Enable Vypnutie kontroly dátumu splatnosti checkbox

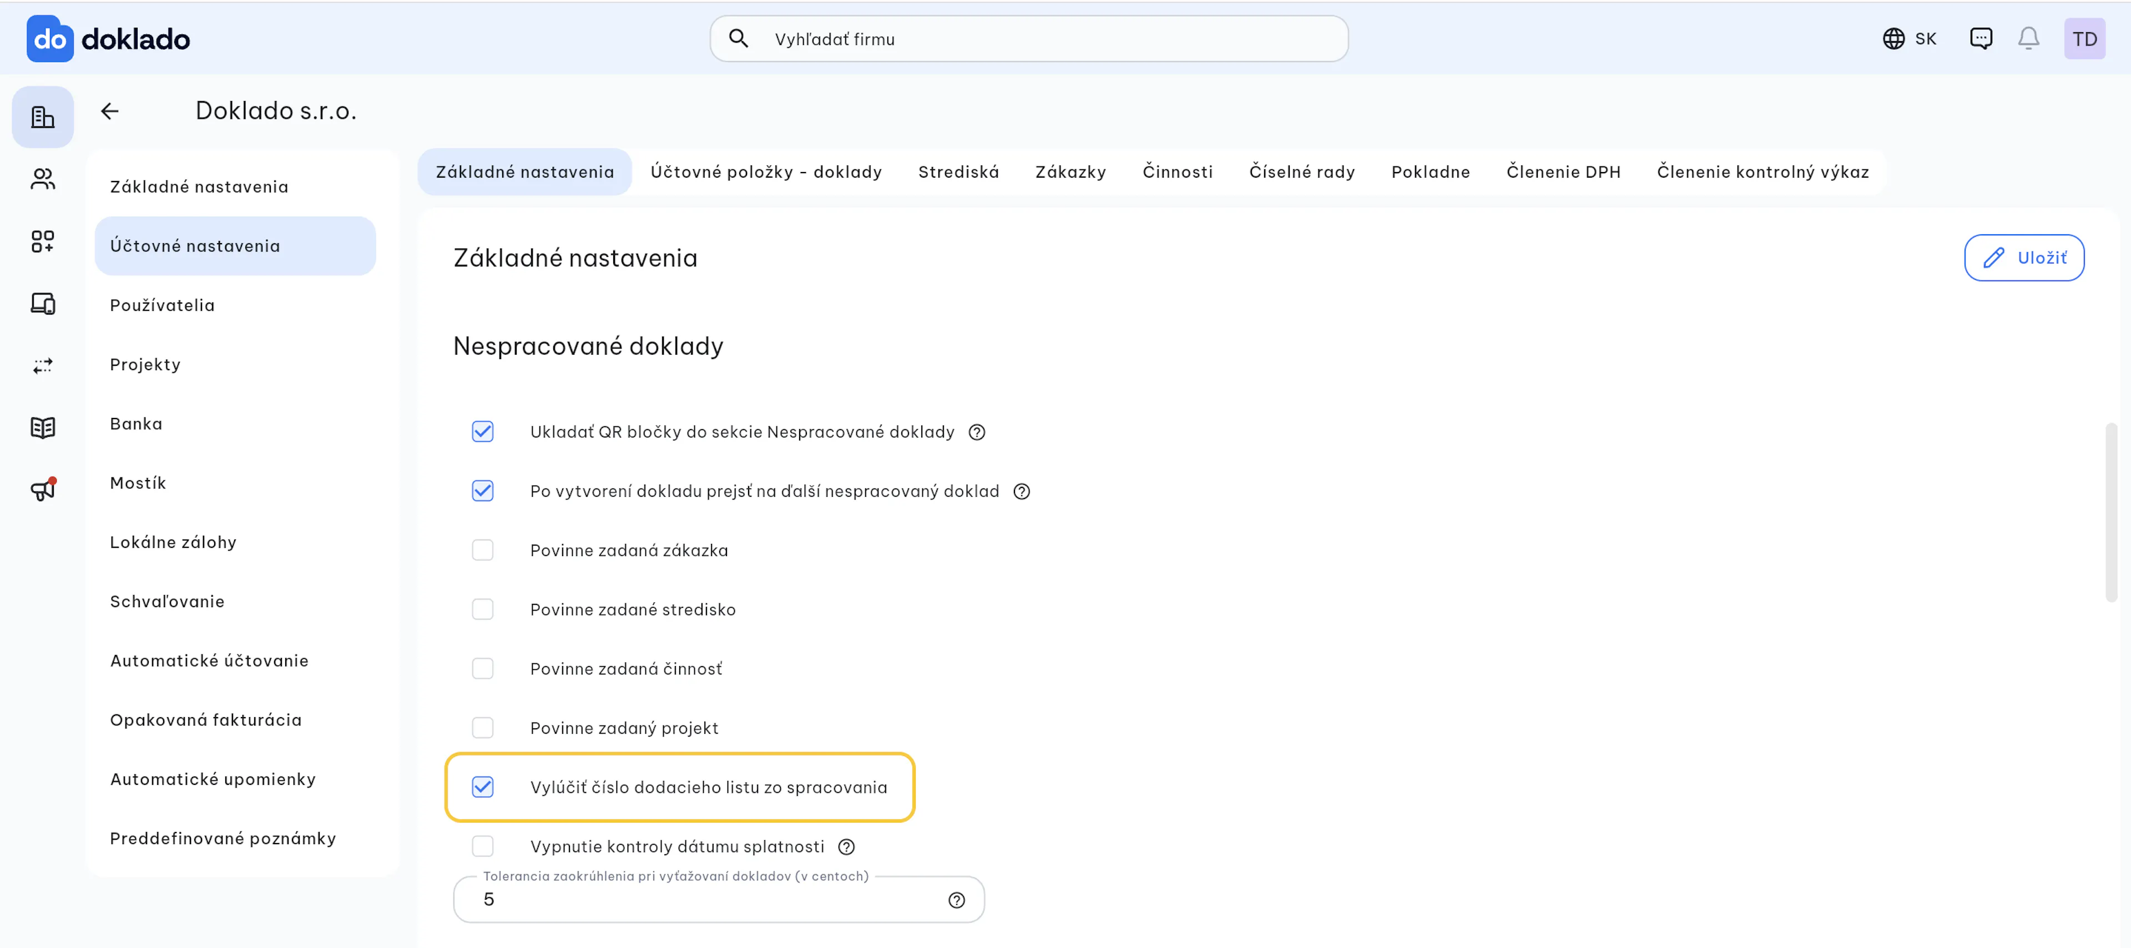pos(482,846)
